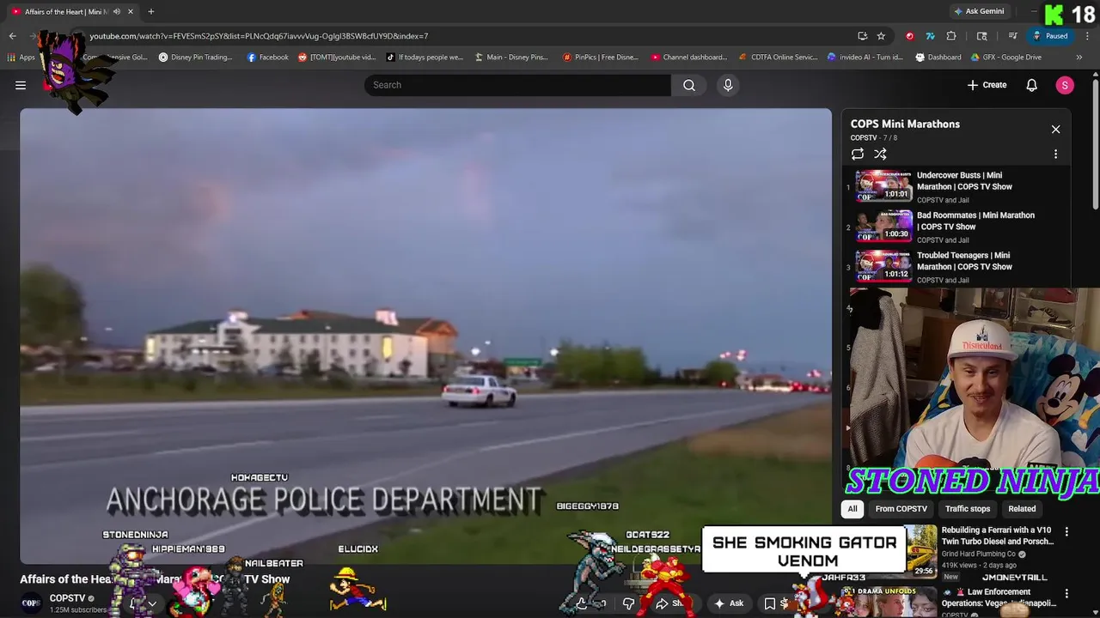Screen dimensions: 1100x618
Task: Open Rebuilding a Ferrari with a V10 video
Action: point(997,536)
